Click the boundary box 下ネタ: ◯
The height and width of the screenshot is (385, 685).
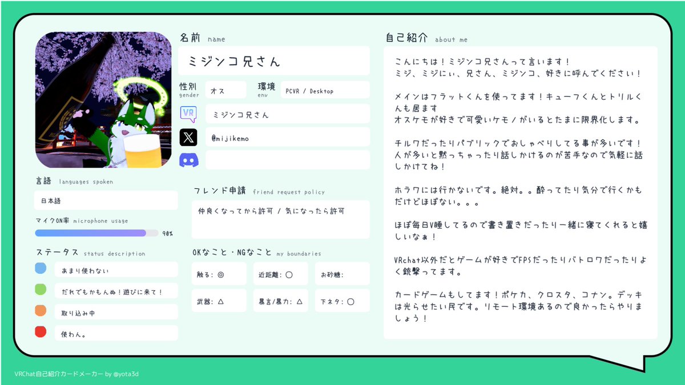[342, 301]
